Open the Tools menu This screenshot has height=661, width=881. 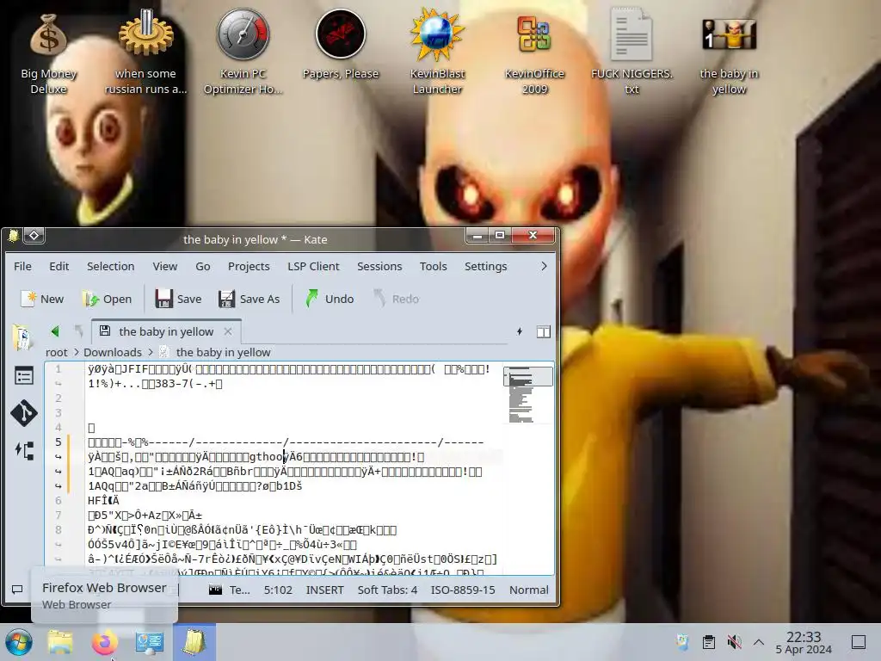(434, 266)
